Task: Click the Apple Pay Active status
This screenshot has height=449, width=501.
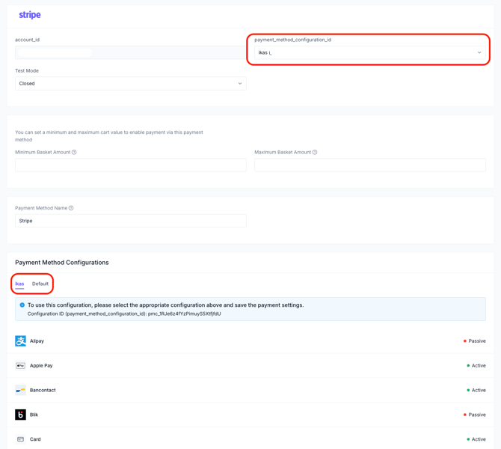Action: pyautogui.click(x=476, y=365)
